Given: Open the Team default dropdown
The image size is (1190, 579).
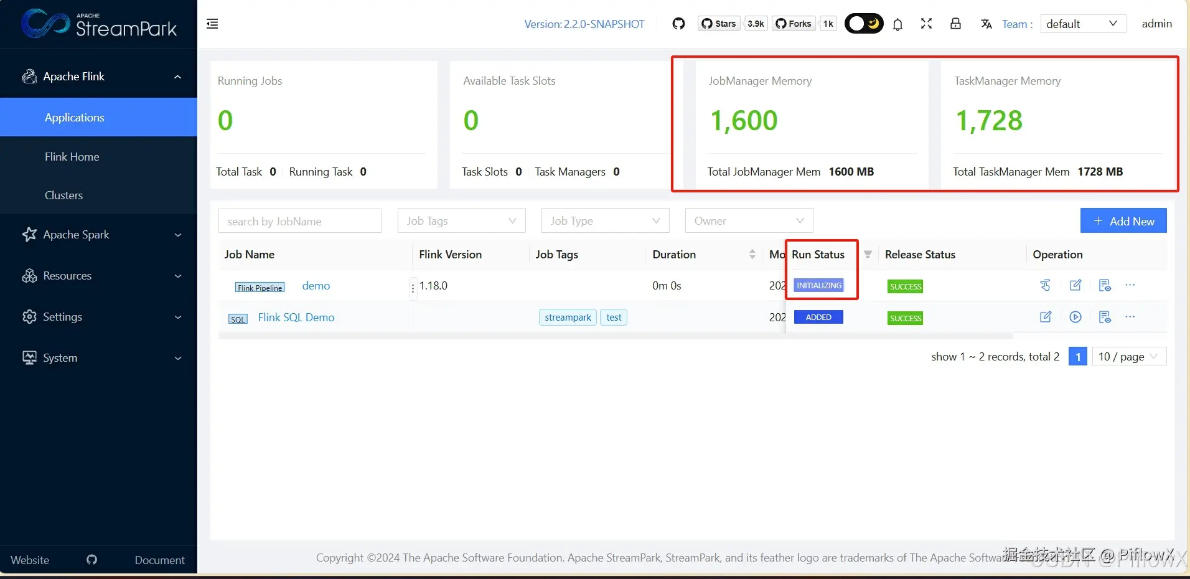Looking at the screenshot, I should coord(1083,24).
